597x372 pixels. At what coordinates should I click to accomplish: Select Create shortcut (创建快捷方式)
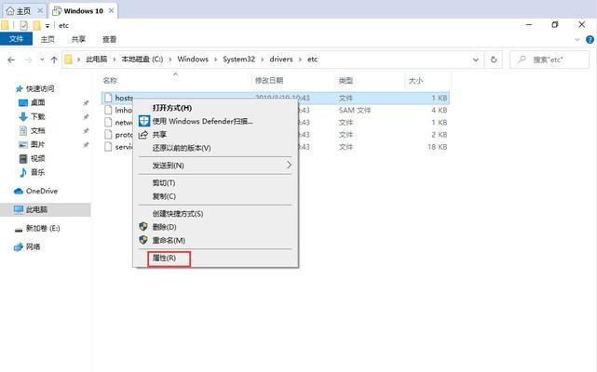point(178,214)
